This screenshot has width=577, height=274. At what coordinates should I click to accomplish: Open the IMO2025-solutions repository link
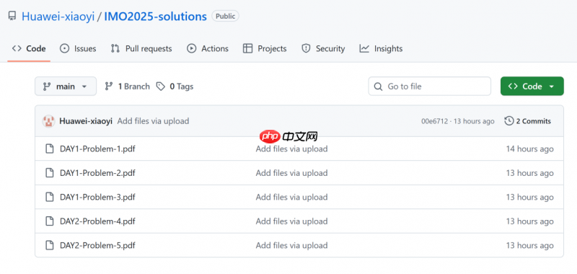tap(155, 16)
